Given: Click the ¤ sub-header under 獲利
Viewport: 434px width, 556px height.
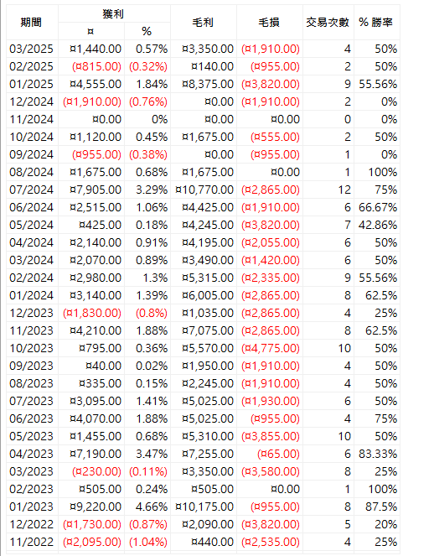Looking at the screenshot, I should click(x=91, y=31).
